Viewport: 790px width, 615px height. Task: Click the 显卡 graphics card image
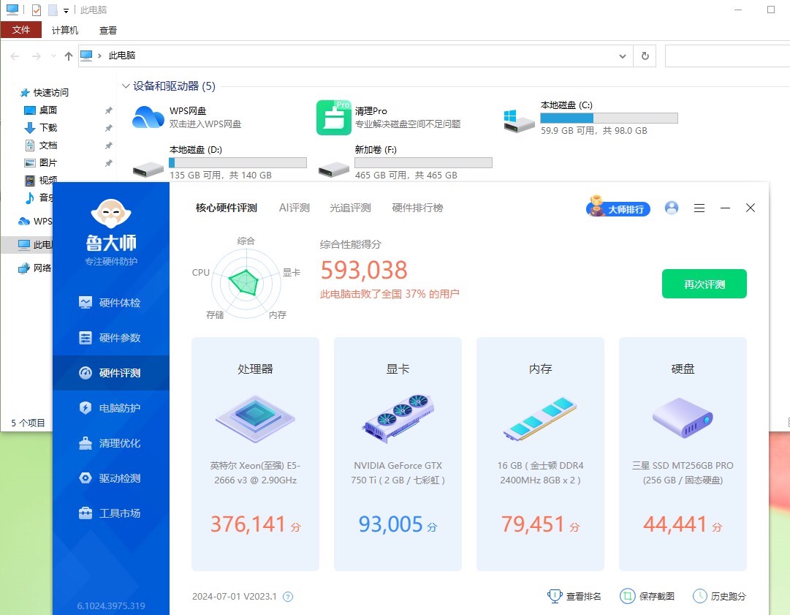(398, 418)
